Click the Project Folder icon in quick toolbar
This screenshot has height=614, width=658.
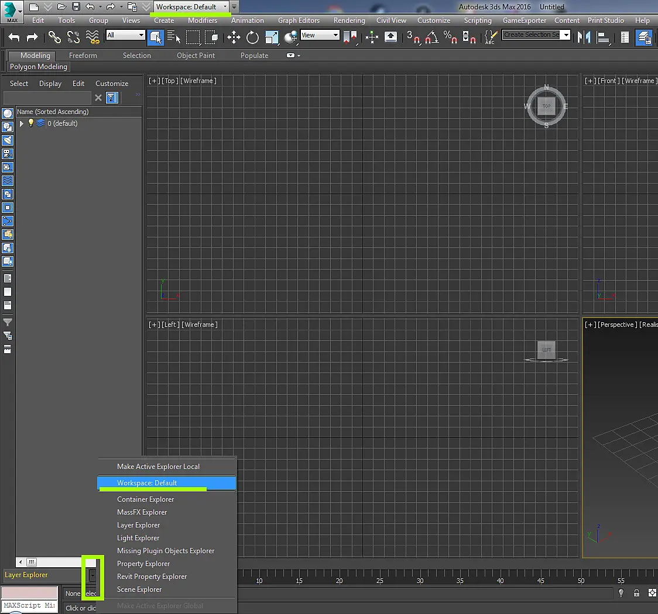tap(132, 6)
